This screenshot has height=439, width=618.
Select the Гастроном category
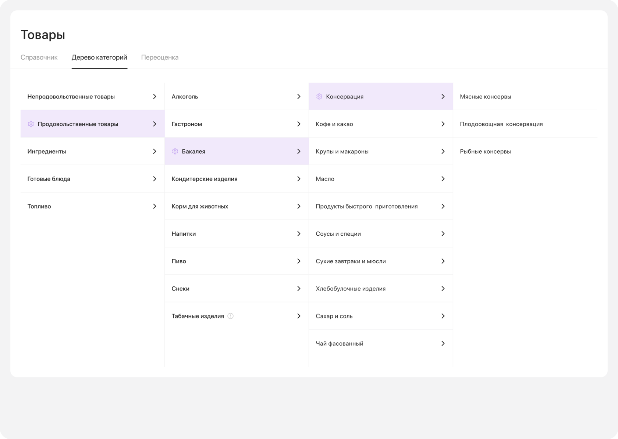pyautogui.click(x=187, y=124)
